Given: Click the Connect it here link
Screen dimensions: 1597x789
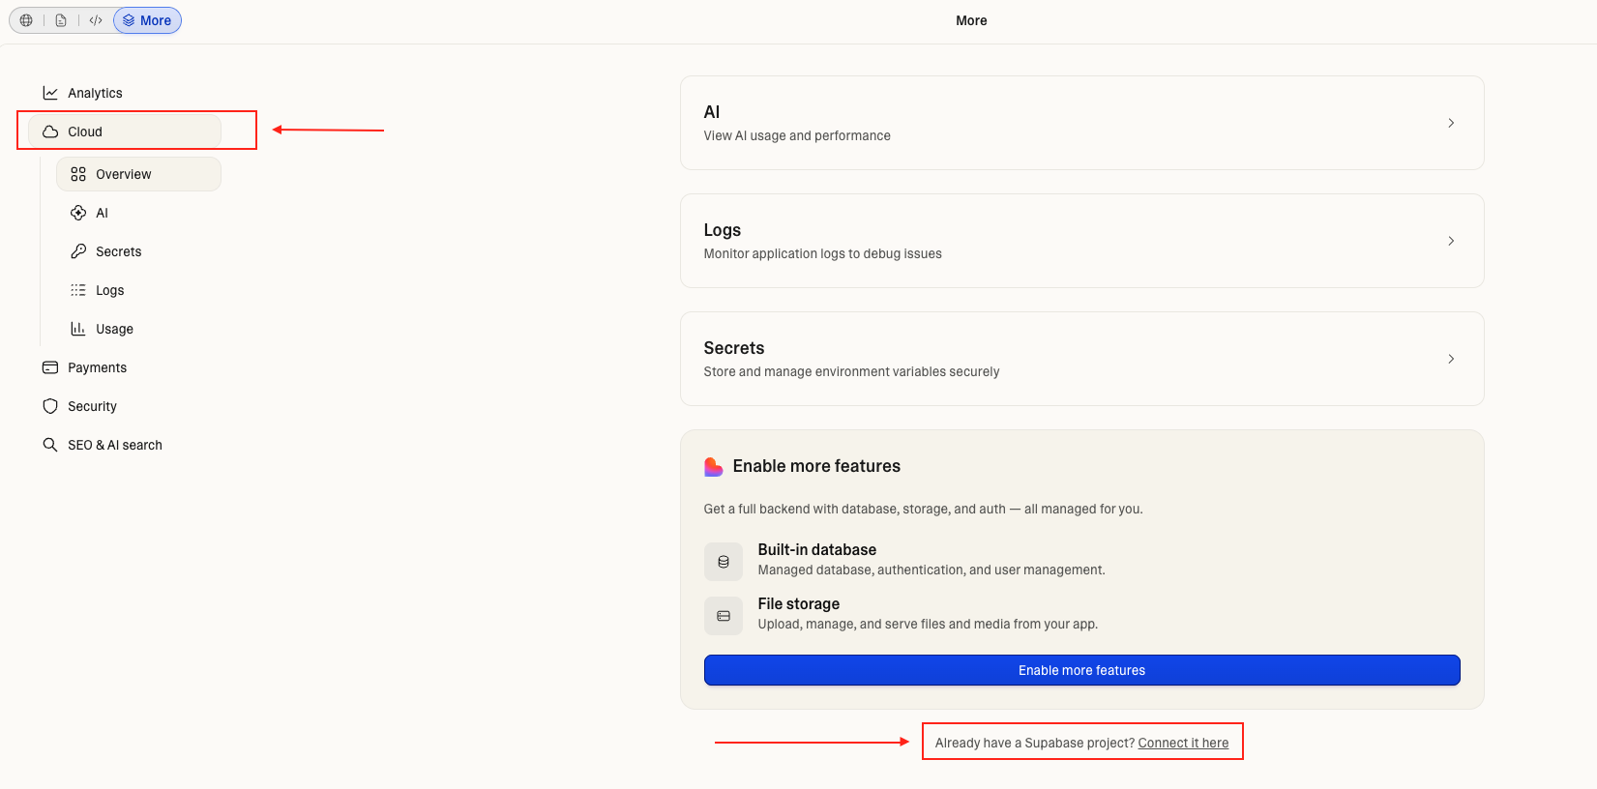Looking at the screenshot, I should pyautogui.click(x=1183, y=743).
